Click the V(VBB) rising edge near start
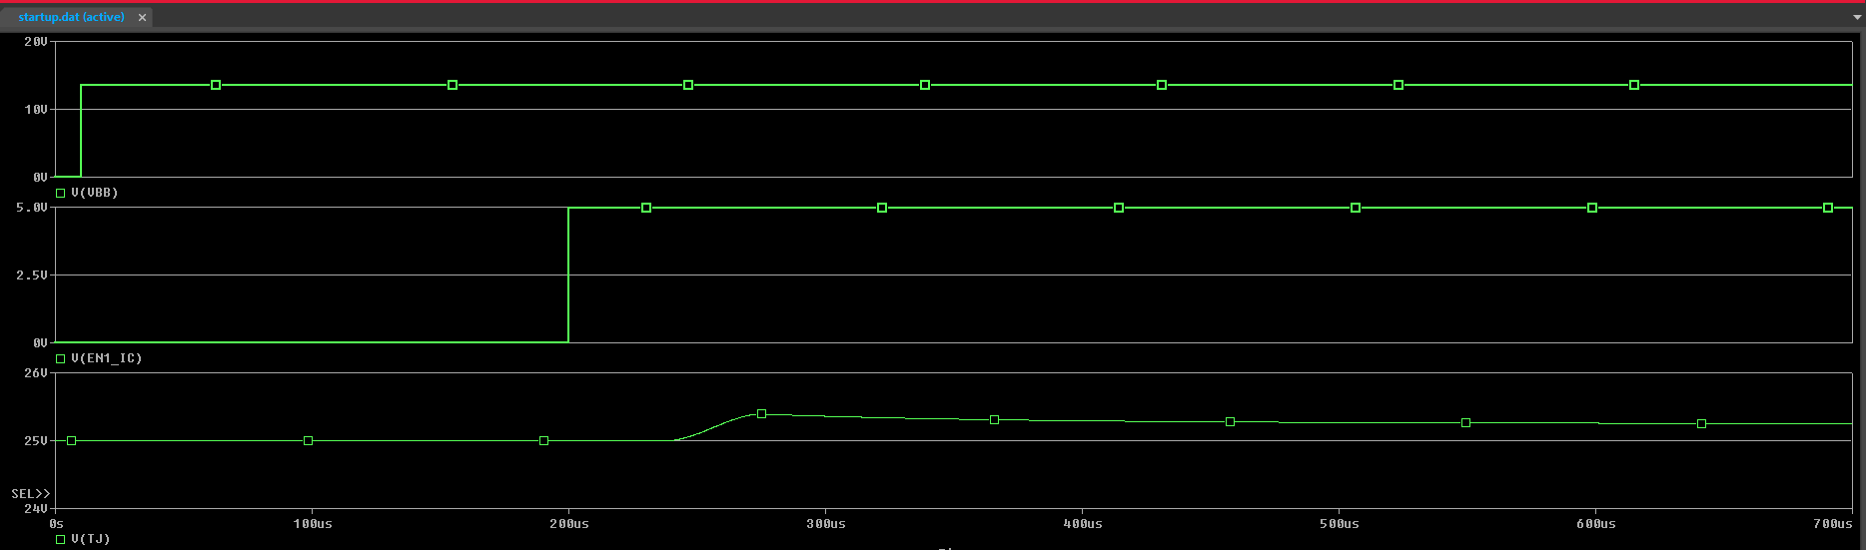This screenshot has width=1866, height=550. point(81,130)
